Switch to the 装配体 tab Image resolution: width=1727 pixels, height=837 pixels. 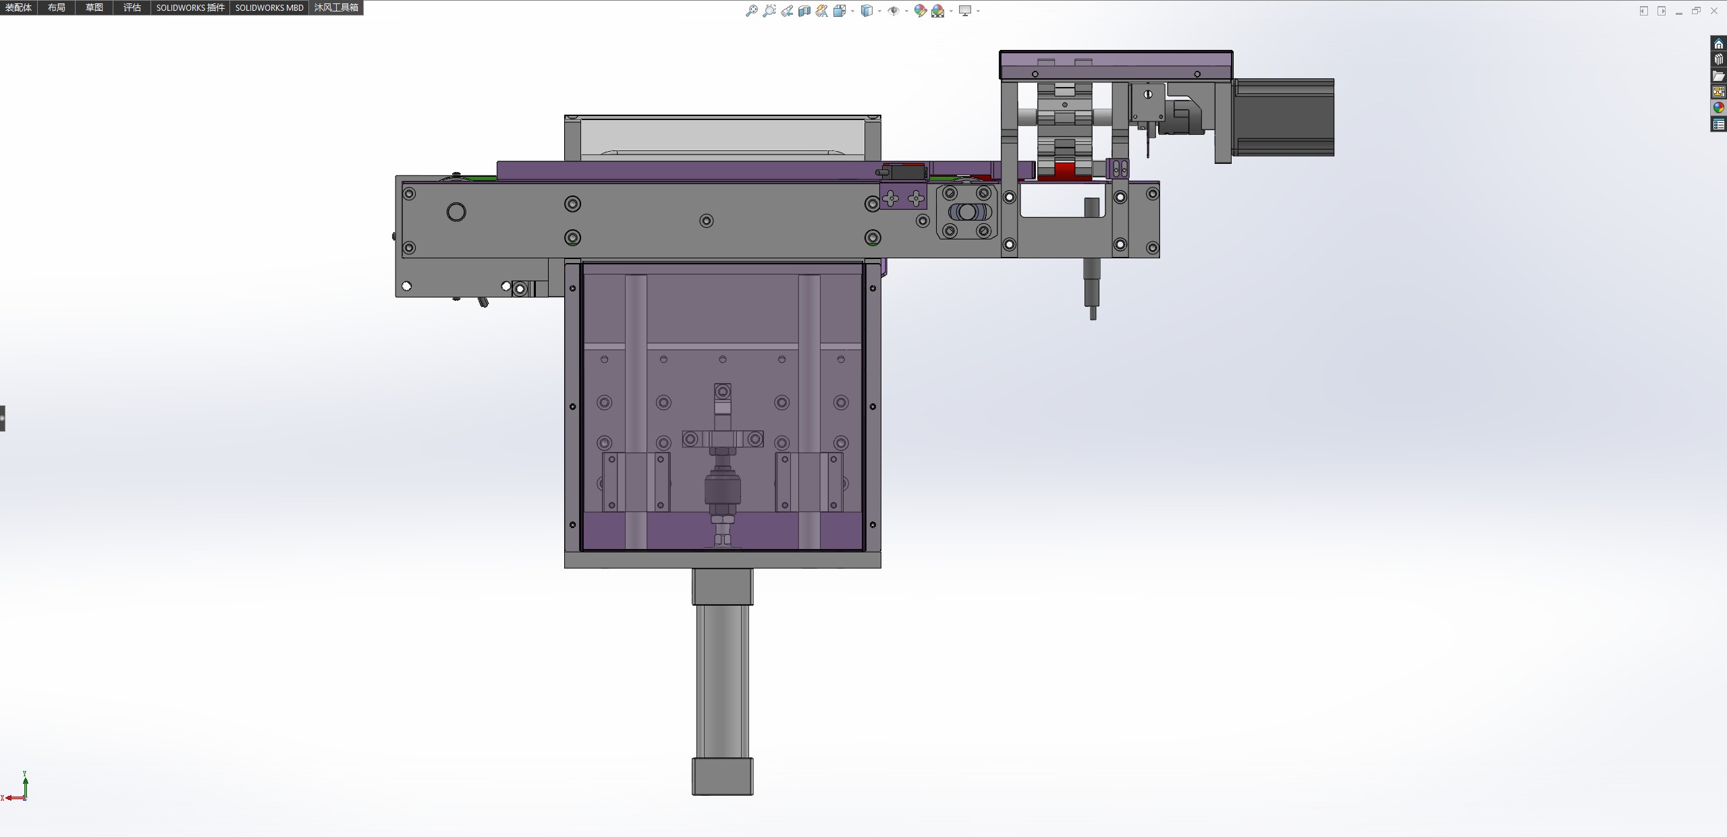18,7
